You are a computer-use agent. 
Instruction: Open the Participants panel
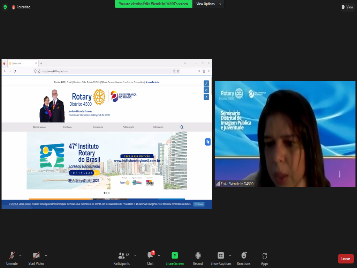click(121, 255)
